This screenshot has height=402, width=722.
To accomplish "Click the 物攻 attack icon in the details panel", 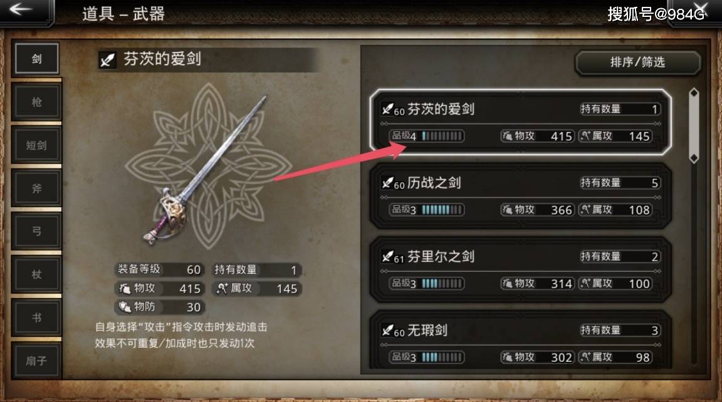I will (x=125, y=289).
